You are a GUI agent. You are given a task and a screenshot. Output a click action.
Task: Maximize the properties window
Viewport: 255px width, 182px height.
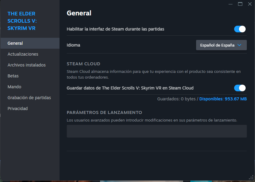[x=240, y=4]
